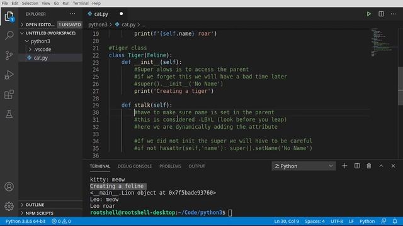Viewport: 403px width, 226px height.
Task: Open the Testing flask view
Action: pyautogui.click(x=9, y=114)
